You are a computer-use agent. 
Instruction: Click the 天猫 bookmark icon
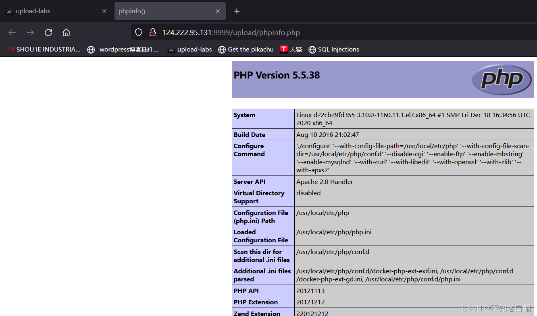pyautogui.click(x=283, y=49)
